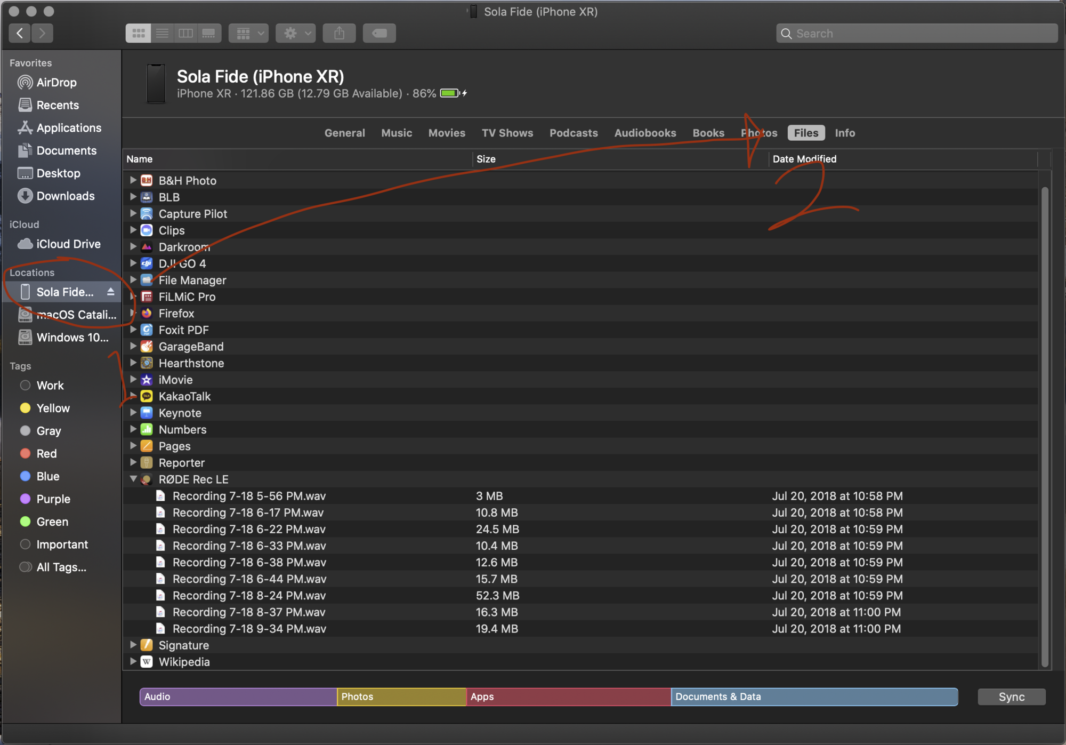The width and height of the screenshot is (1066, 745).
Task: Switch to the General tab
Action: click(x=344, y=133)
